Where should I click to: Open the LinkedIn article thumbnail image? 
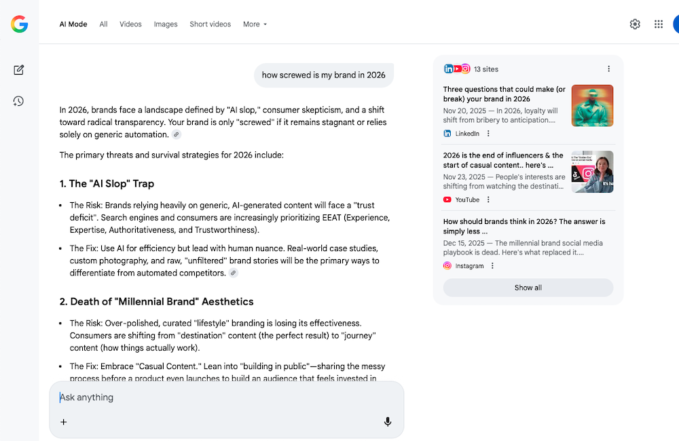coord(592,106)
